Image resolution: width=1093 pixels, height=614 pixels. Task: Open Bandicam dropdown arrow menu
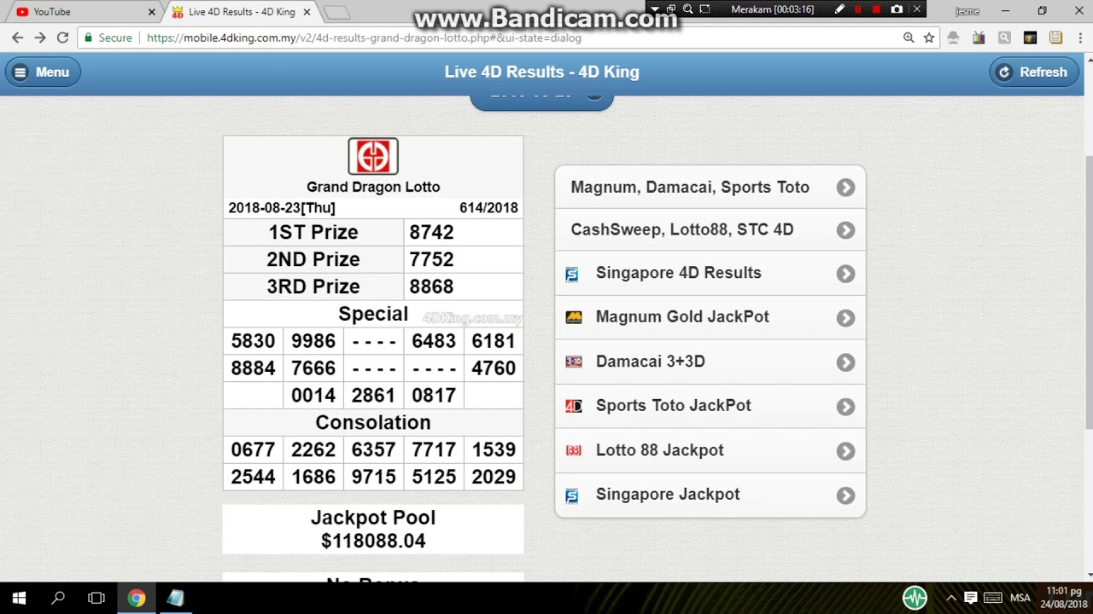coord(655,9)
